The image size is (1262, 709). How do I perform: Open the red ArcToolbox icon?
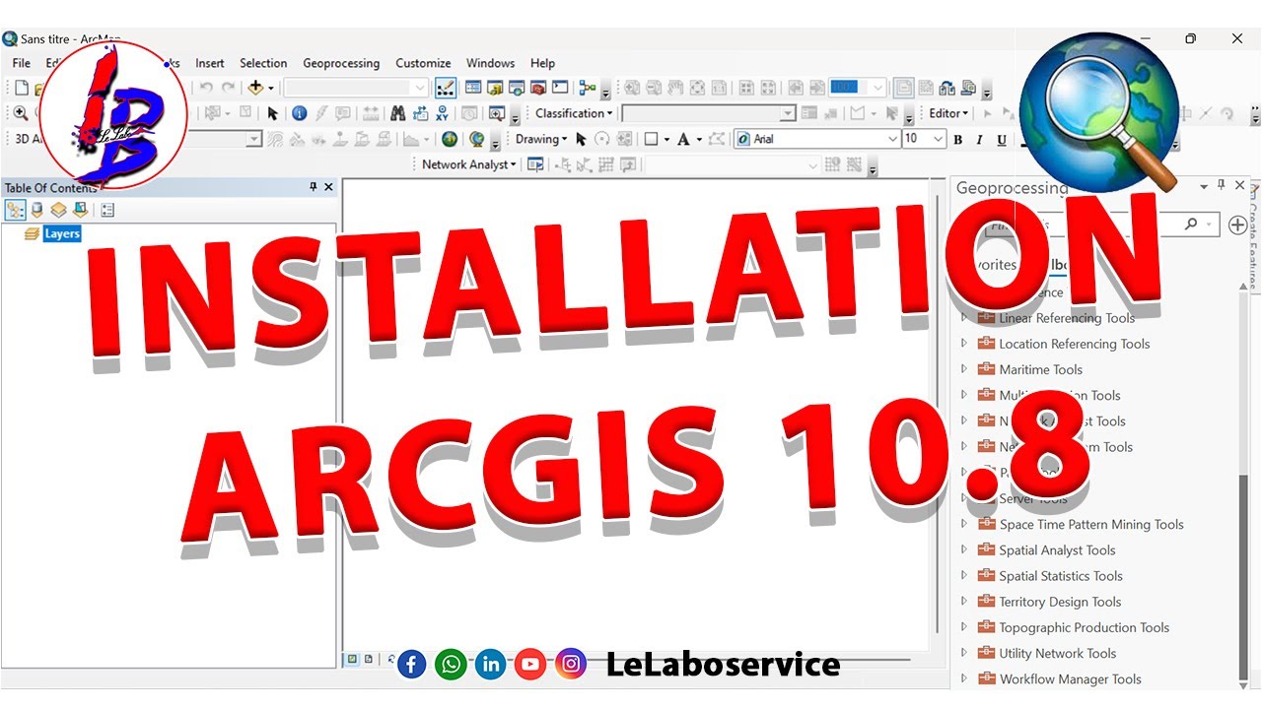(538, 88)
